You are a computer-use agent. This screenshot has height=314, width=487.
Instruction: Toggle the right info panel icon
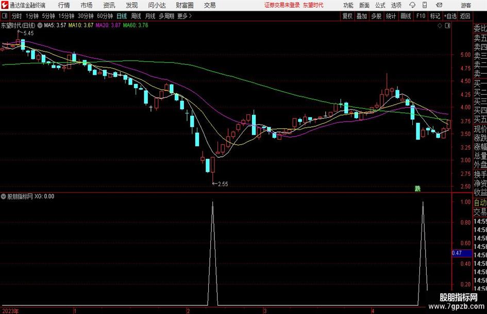click(447, 26)
